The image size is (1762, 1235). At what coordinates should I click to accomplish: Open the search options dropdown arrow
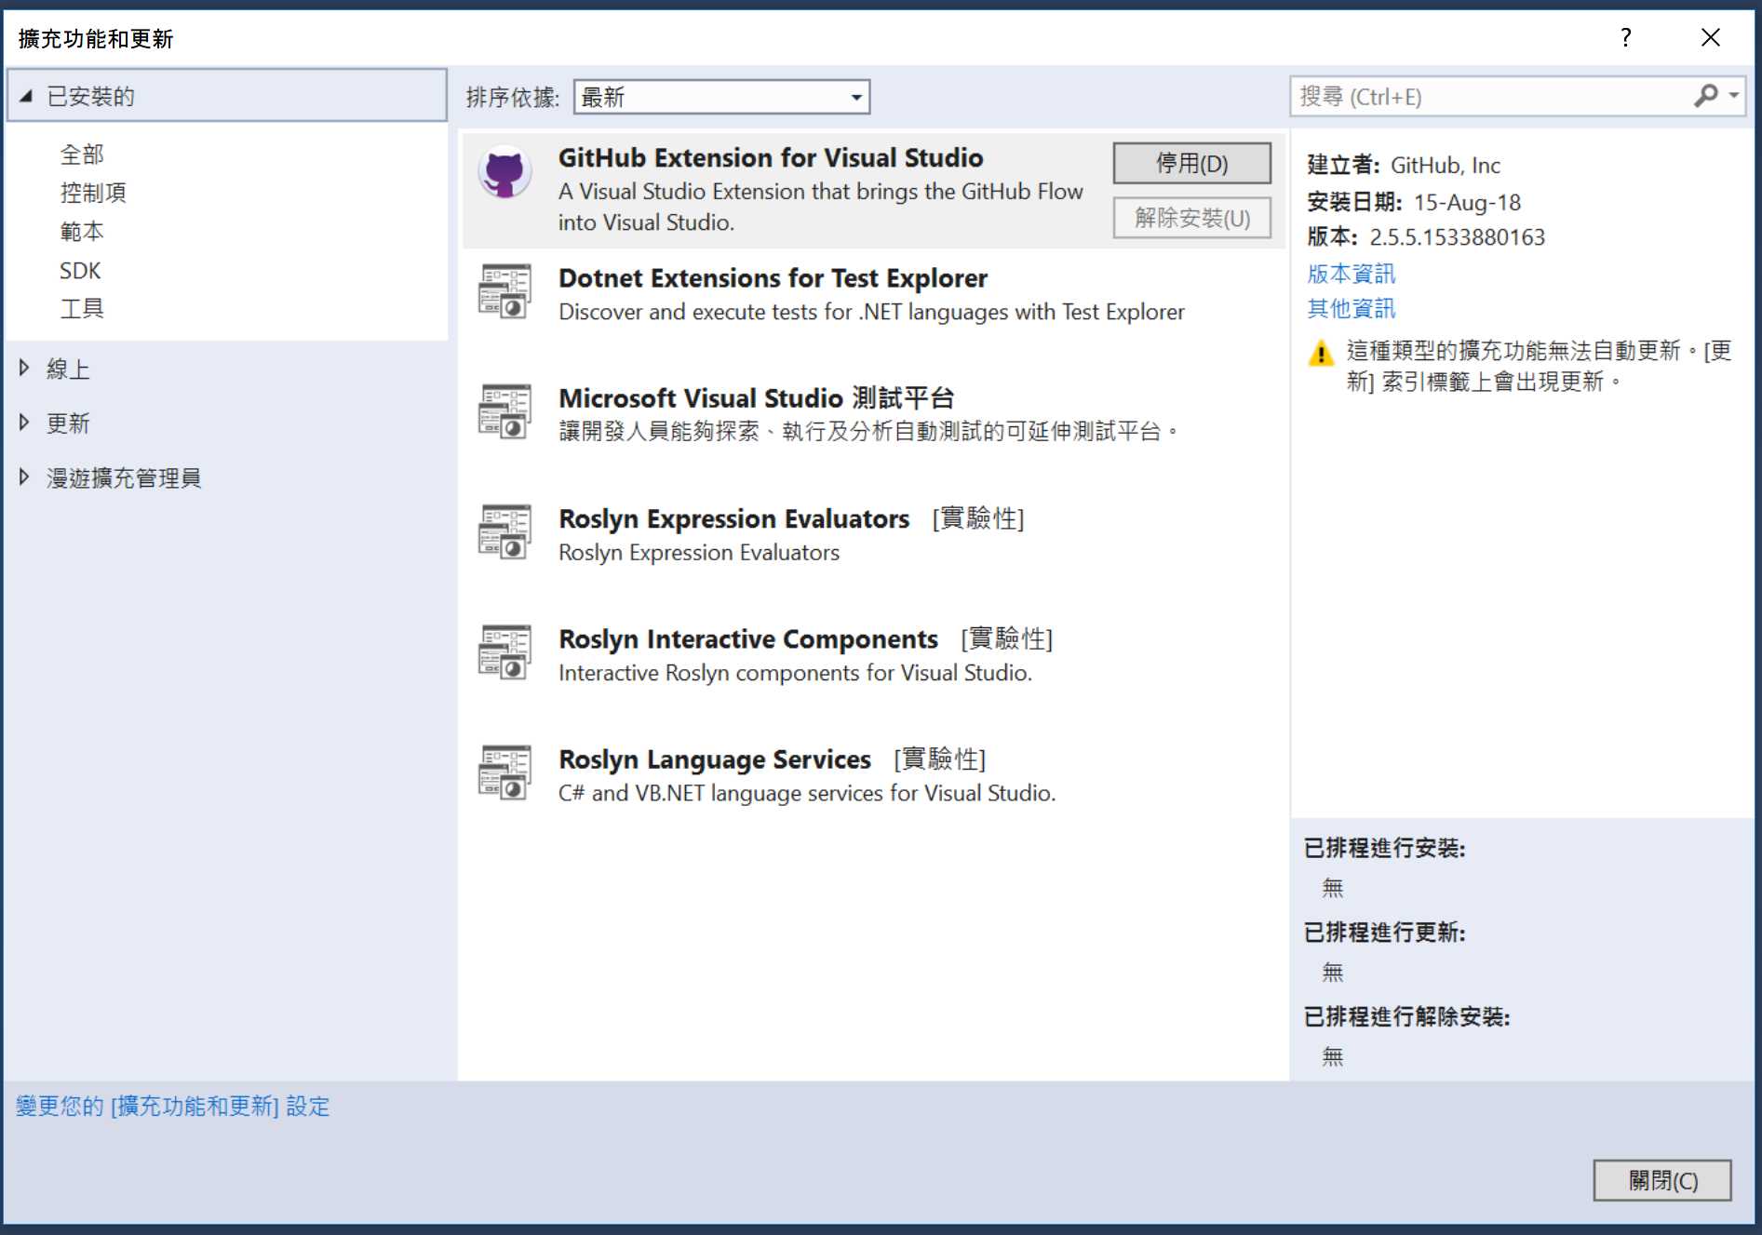tap(1733, 96)
